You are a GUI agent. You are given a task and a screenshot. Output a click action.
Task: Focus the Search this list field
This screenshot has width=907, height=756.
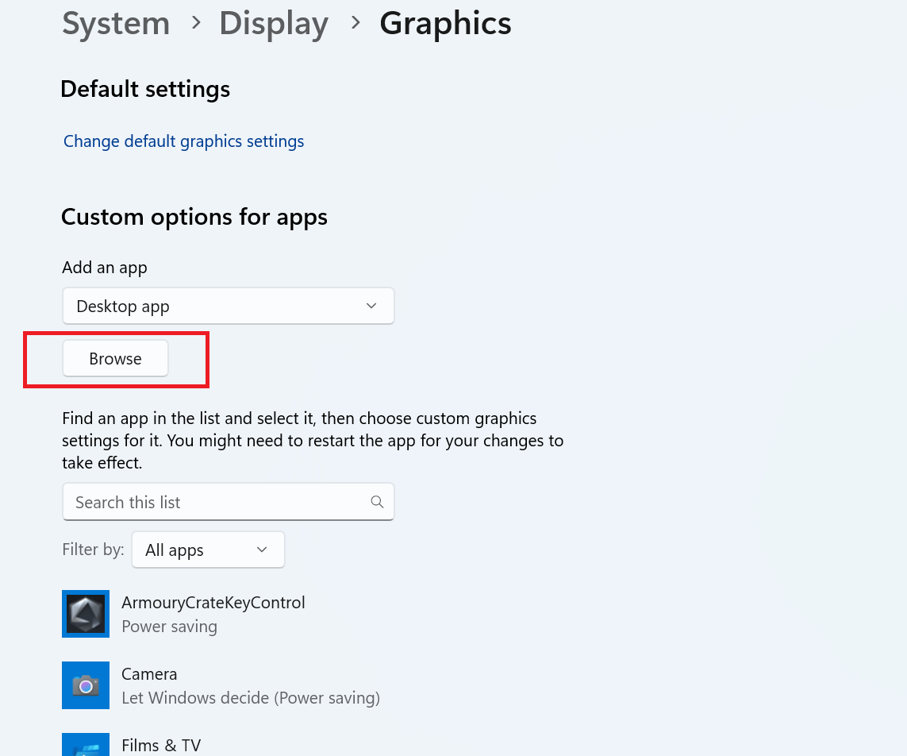click(214, 502)
